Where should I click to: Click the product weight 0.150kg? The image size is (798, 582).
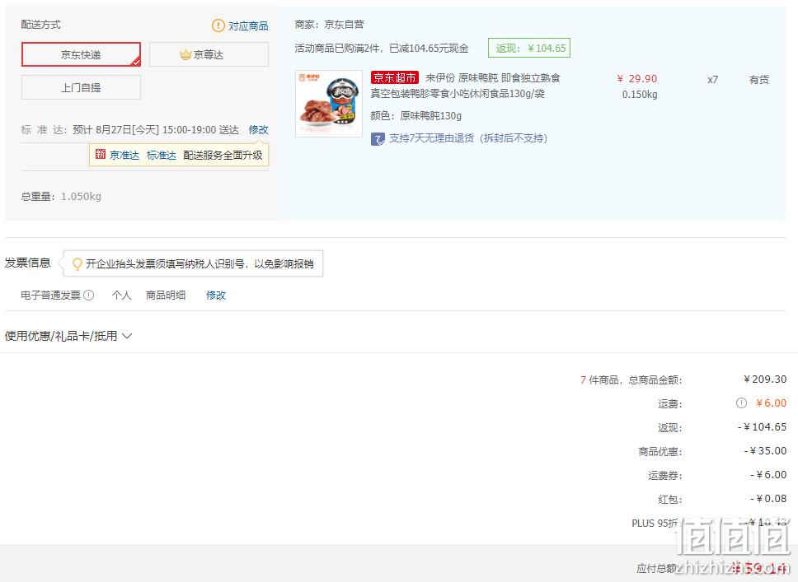pos(640,95)
